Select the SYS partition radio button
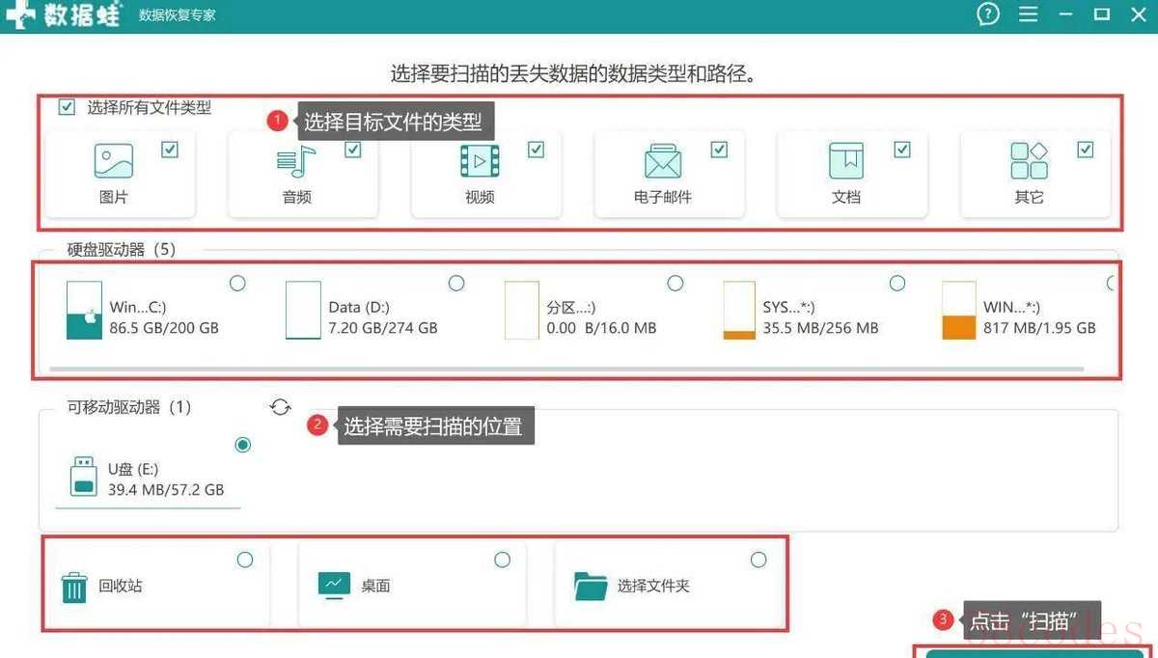The width and height of the screenshot is (1158, 658). 897,283
